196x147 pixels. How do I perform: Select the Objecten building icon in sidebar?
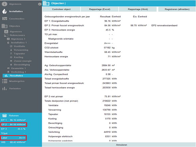point(5,26)
